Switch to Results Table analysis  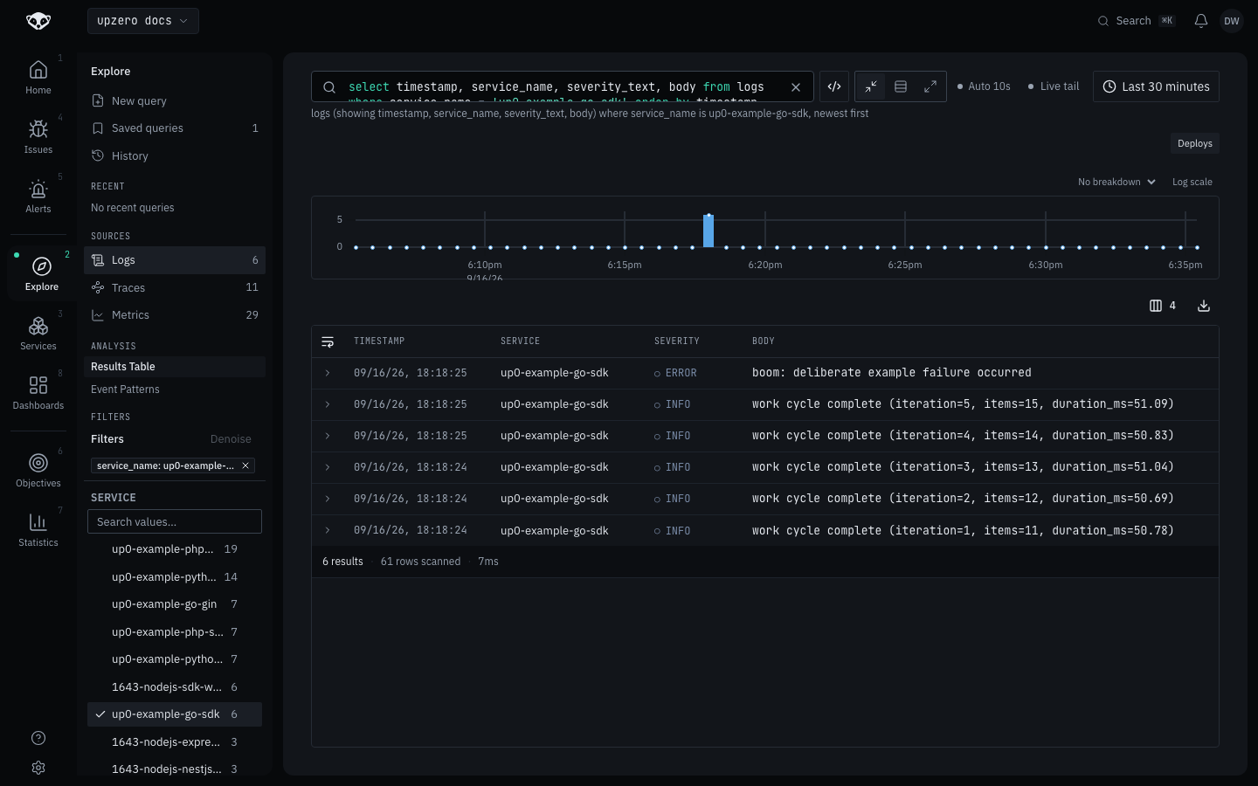175,367
